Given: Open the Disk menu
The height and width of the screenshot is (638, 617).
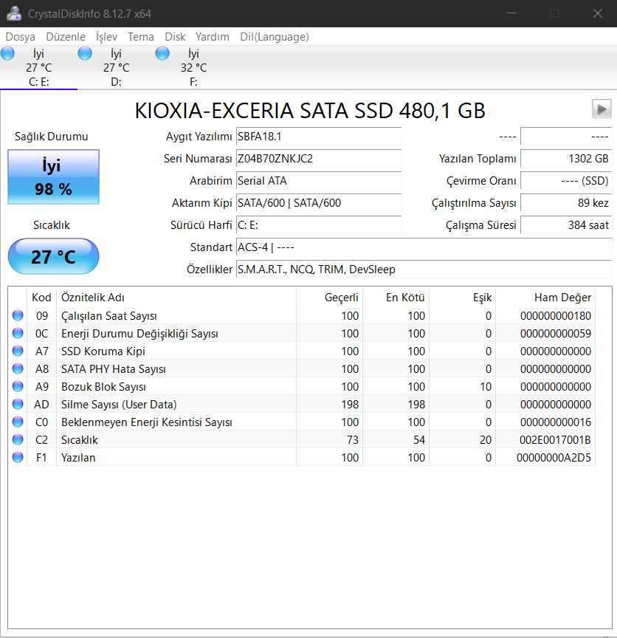Looking at the screenshot, I should tap(175, 37).
